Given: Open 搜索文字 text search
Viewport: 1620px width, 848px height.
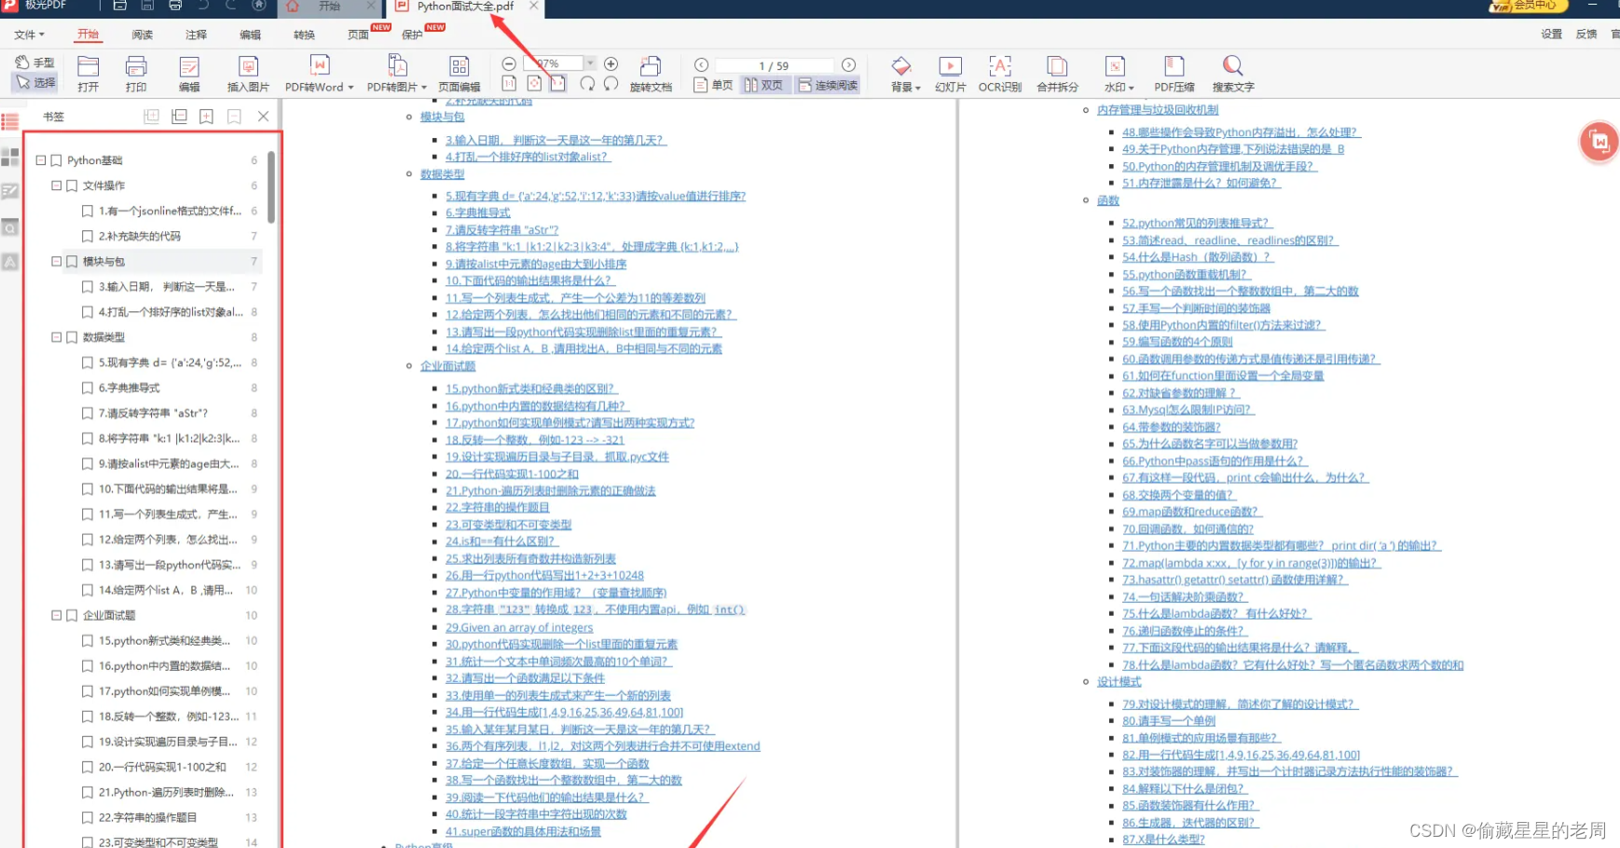Looking at the screenshot, I should (1233, 74).
